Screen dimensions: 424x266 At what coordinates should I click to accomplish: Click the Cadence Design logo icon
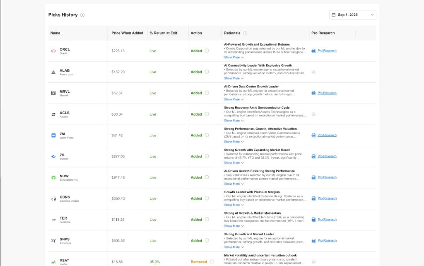point(53,198)
